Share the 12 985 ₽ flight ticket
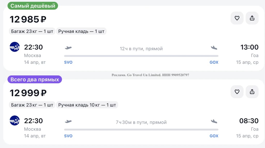The width and height of the screenshot is (265, 148). click(252, 18)
